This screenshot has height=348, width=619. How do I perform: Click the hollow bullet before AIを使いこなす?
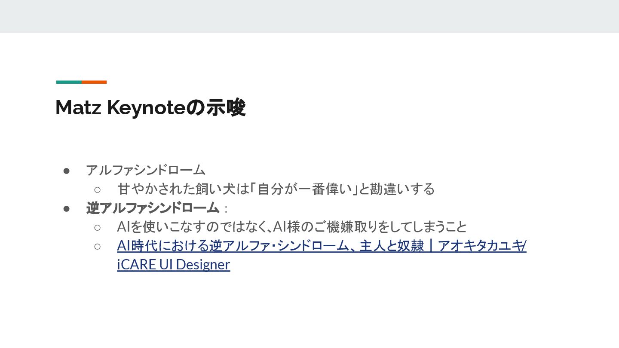[98, 227]
